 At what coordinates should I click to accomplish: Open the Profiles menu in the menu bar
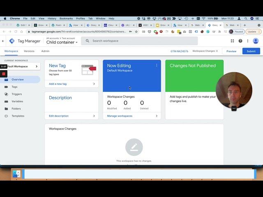click(x=81, y=18)
